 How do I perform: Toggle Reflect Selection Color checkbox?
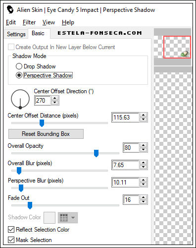pyautogui.click(x=11, y=230)
